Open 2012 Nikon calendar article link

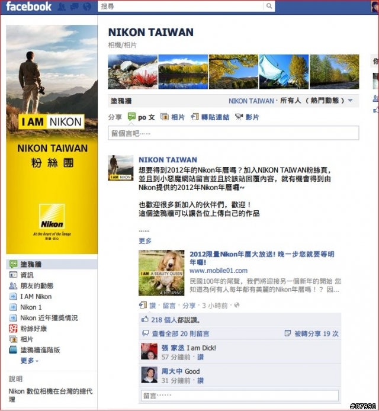pyautogui.click(x=262, y=258)
